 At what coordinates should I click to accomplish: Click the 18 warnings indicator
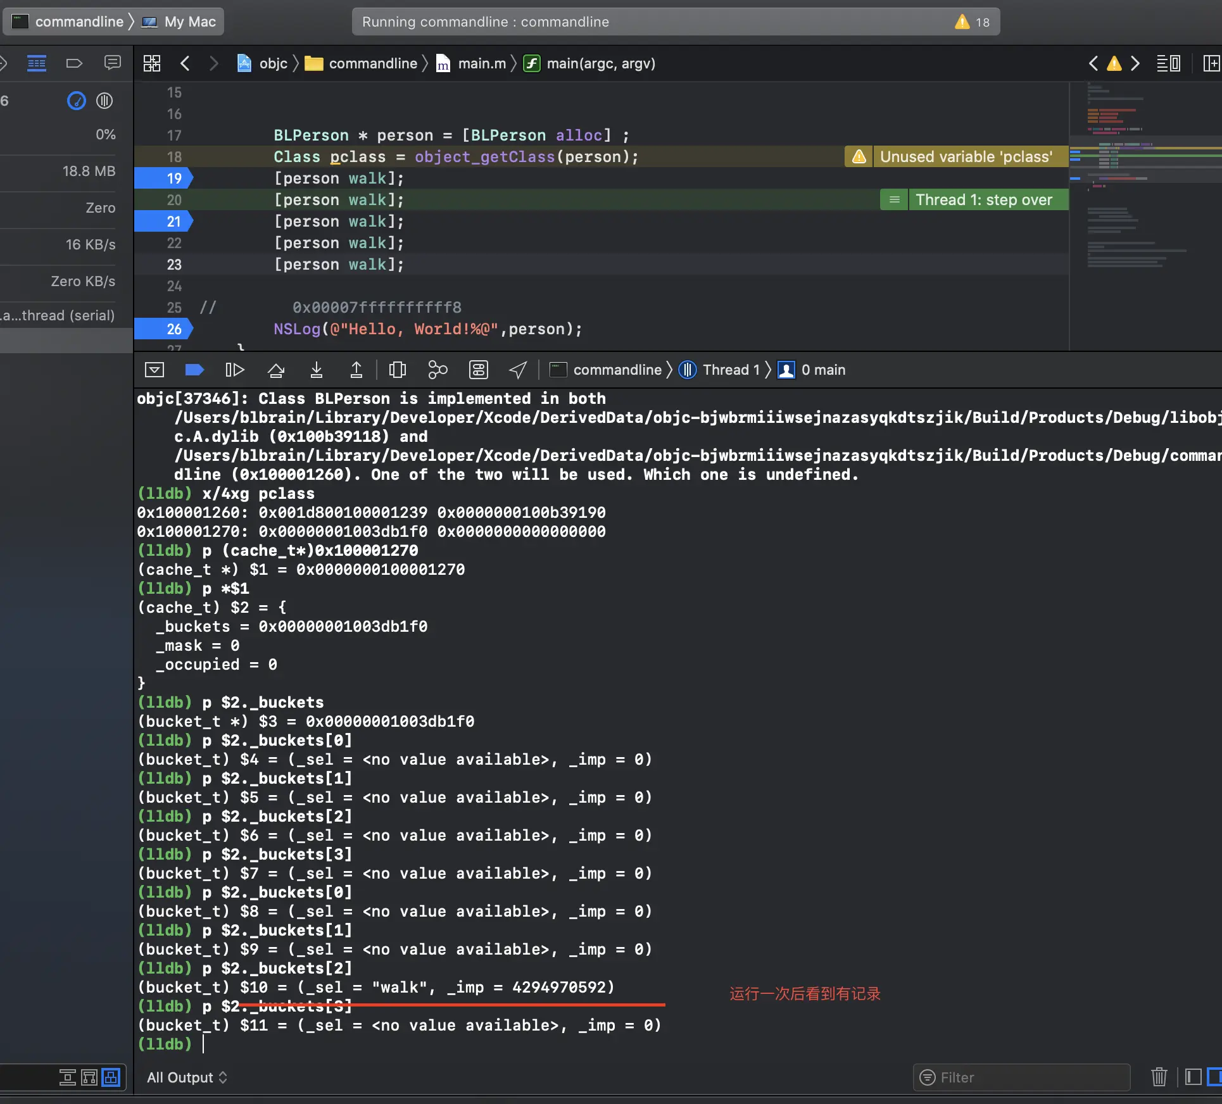pos(973,22)
